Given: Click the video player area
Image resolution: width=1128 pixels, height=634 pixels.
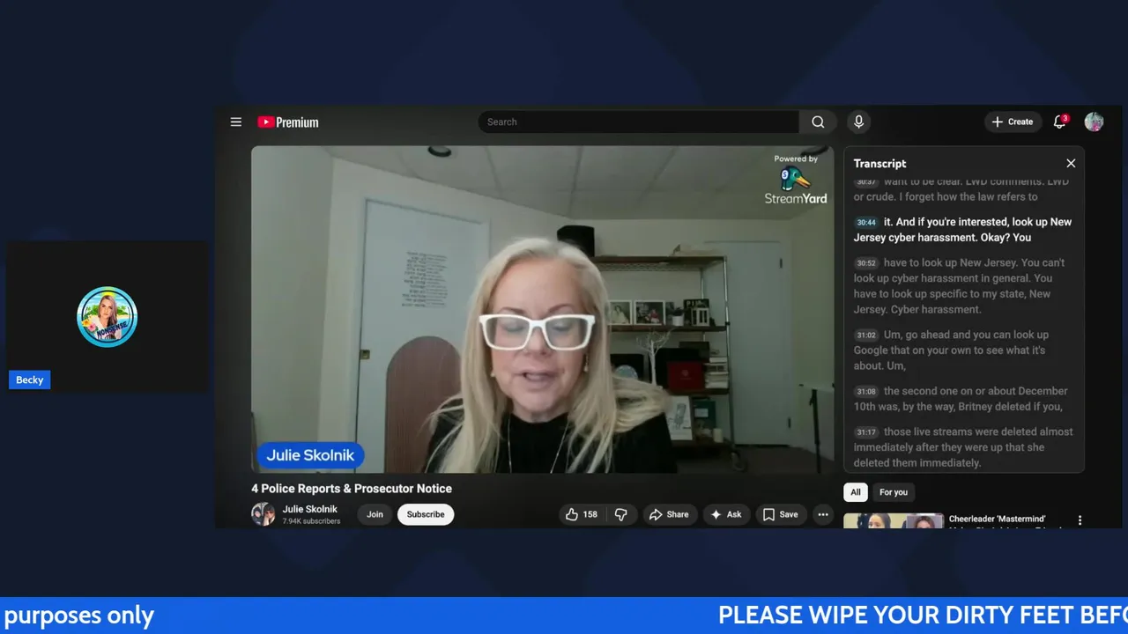Looking at the screenshot, I should click(x=542, y=310).
